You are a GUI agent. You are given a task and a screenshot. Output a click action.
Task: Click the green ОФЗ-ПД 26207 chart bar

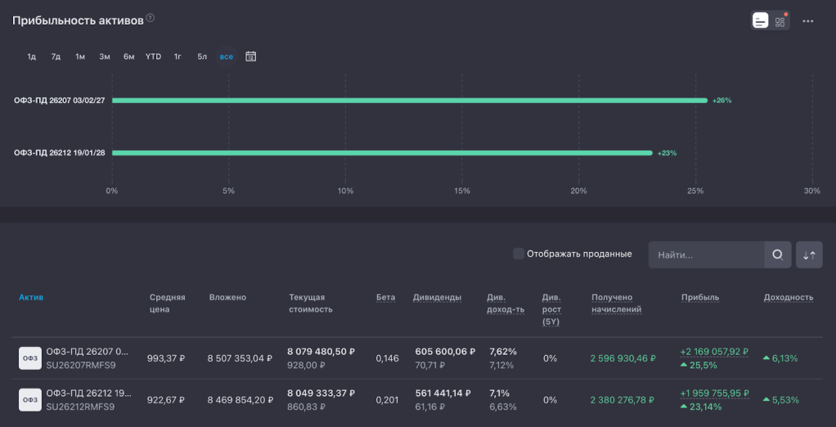coord(409,101)
